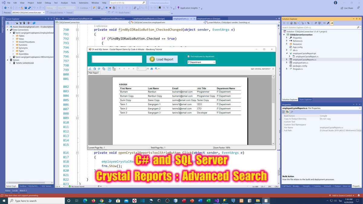This screenshot has height=204, width=363.
Task: Open the IT Department dropdown
Action: 201,62
